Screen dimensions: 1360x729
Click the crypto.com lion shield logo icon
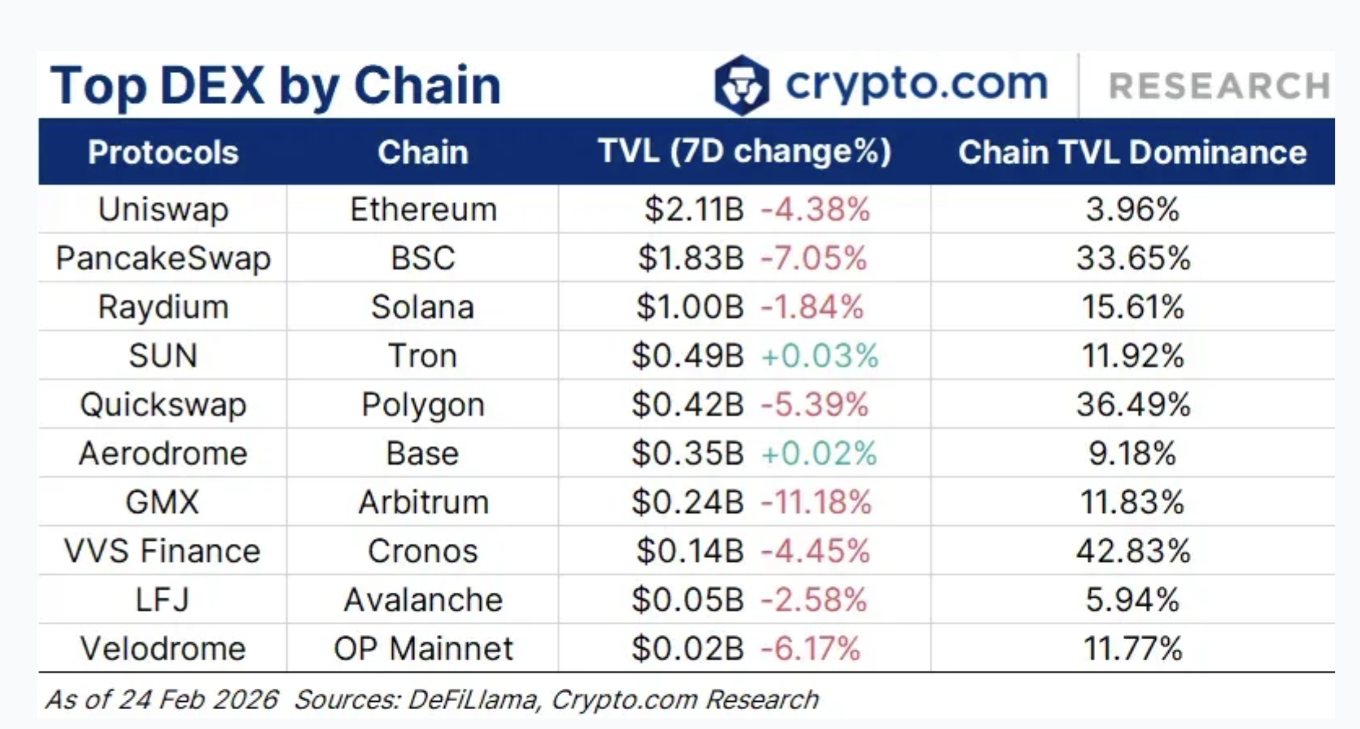[741, 85]
